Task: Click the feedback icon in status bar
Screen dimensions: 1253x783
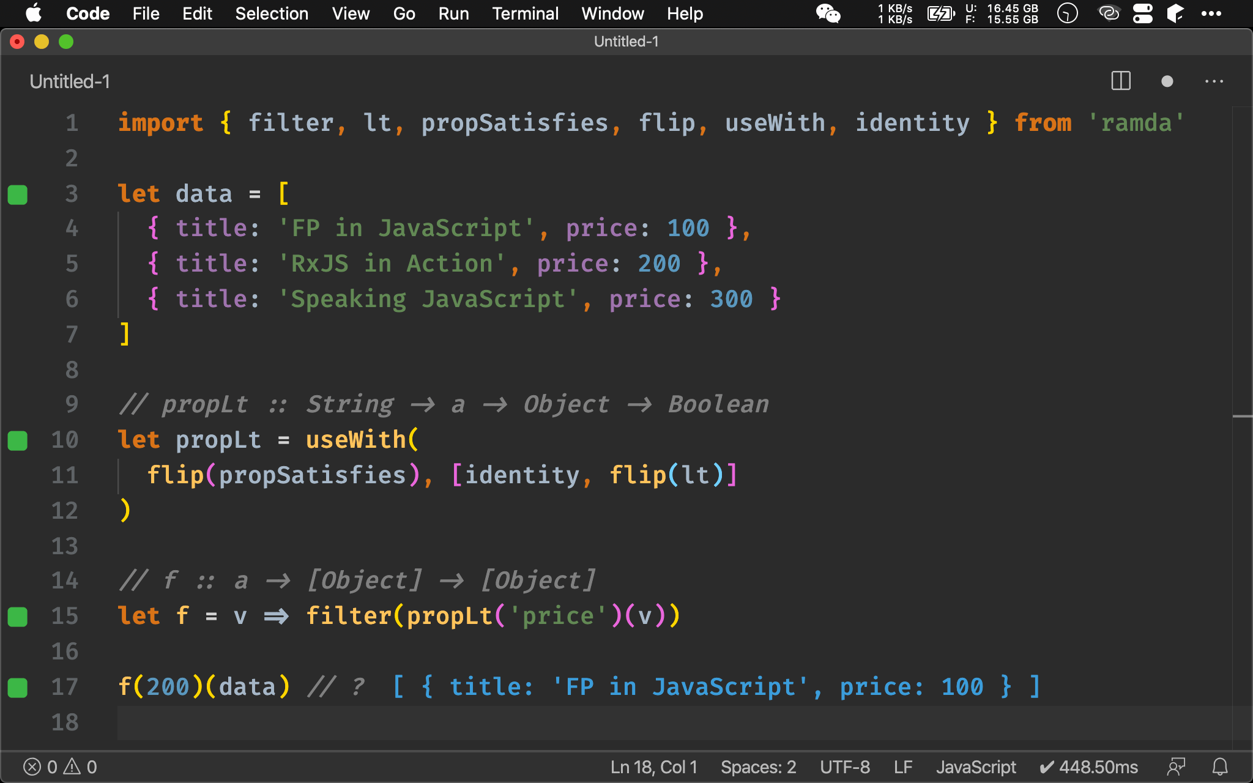Action: tap(1175, 767)
